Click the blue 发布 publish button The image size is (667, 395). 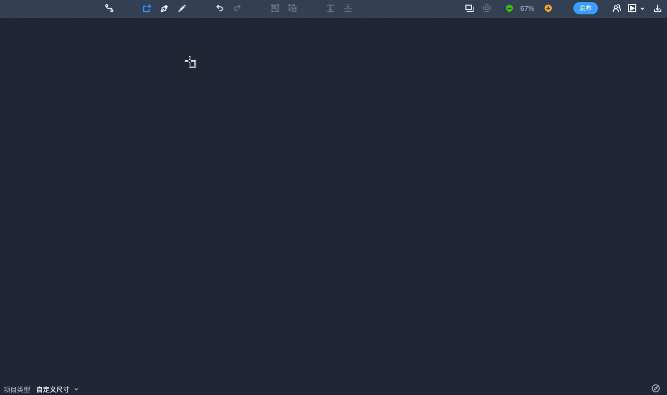point(585,8)
